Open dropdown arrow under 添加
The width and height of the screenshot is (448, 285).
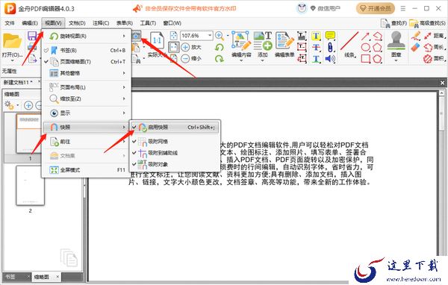pos(263,60)
